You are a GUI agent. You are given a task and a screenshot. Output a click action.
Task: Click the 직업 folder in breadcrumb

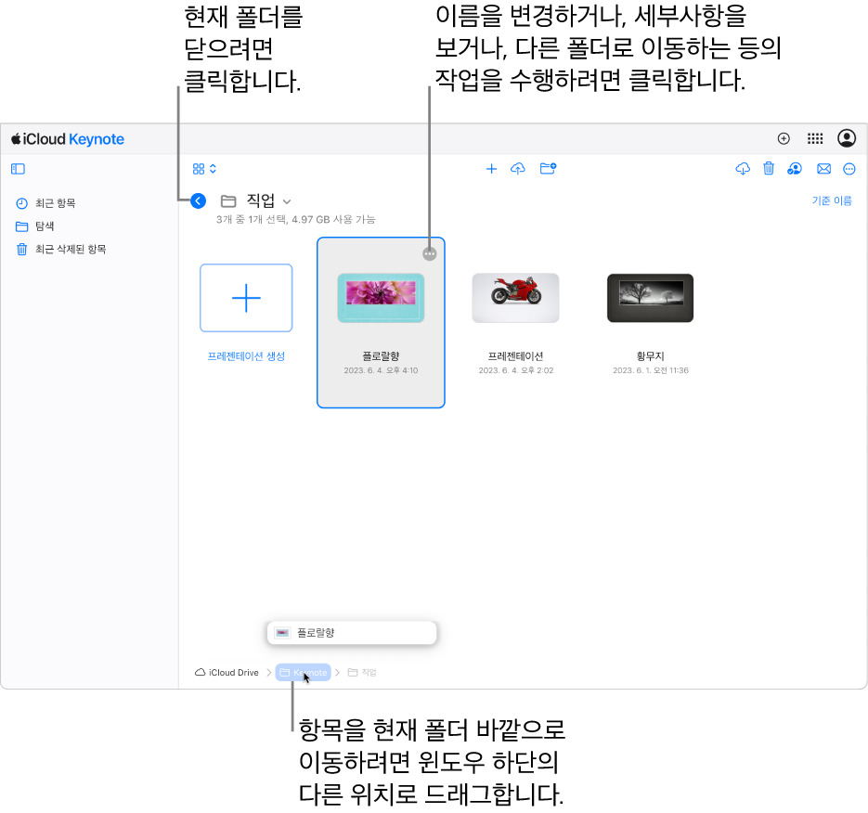[x=362, y=673]
